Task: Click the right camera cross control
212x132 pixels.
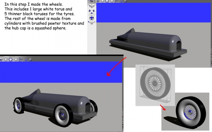Action: pos(94,11)
